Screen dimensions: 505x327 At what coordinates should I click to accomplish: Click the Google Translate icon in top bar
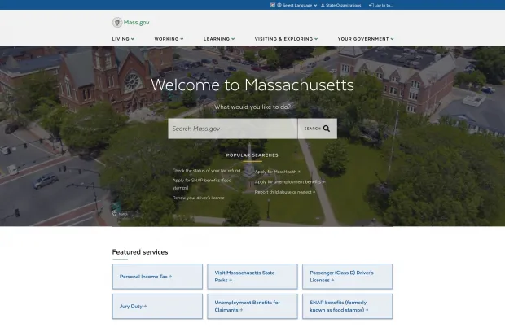273,5
